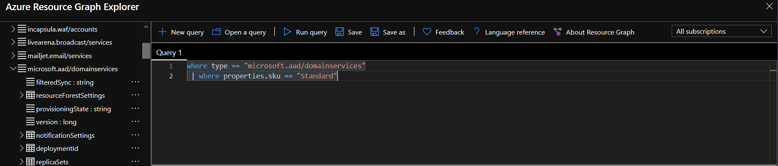Click the Run query play icon

[x=287, y=32]
